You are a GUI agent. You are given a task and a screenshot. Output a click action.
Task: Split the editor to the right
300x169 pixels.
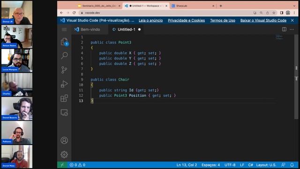point(284,29)
